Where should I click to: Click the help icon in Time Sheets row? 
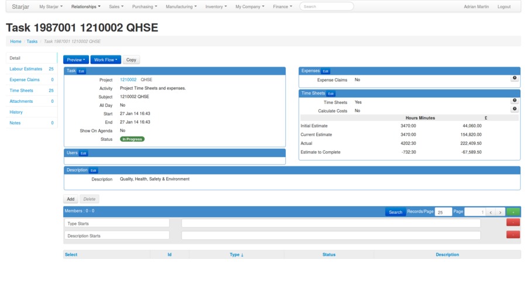514,101
